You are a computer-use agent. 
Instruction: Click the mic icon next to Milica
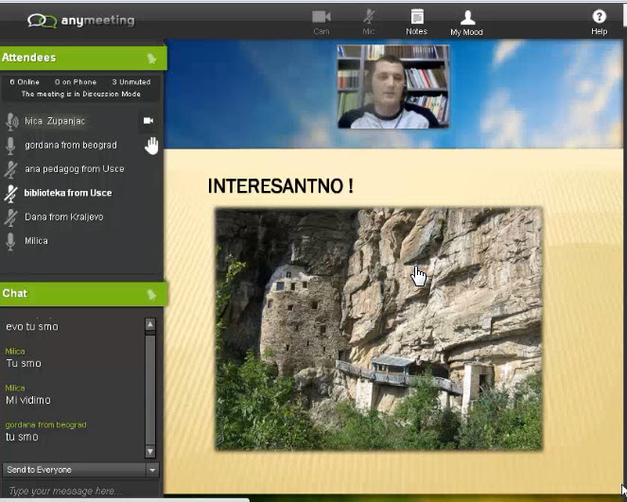[x=11, y=241]
